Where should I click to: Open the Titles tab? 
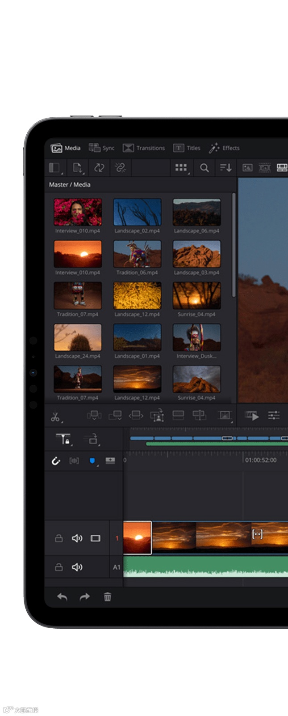click(x=187, y=148)
